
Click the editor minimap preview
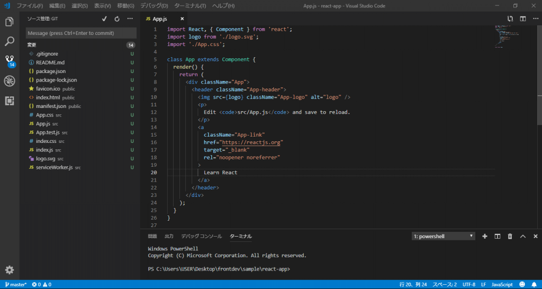(x=508, y=37)
